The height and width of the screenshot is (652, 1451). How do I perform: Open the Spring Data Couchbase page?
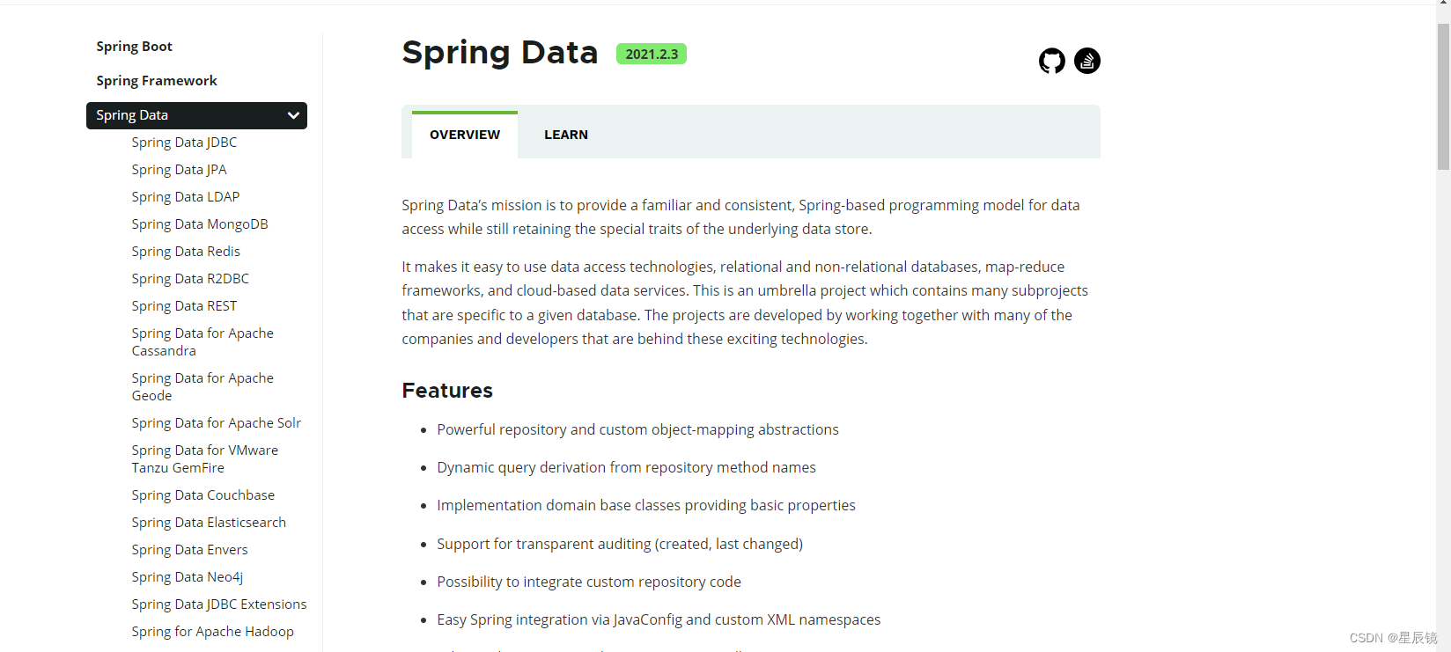coord(203,494)
